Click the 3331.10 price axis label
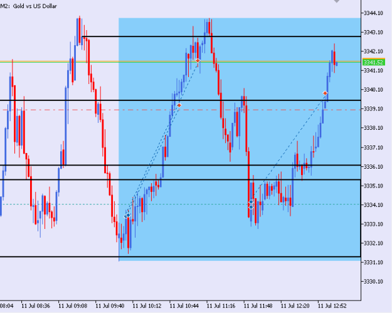 373,262
